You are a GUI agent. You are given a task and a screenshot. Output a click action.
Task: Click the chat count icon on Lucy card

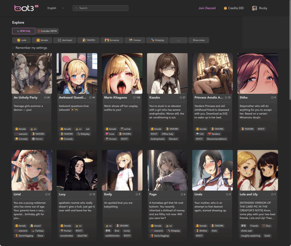(90, 194)
